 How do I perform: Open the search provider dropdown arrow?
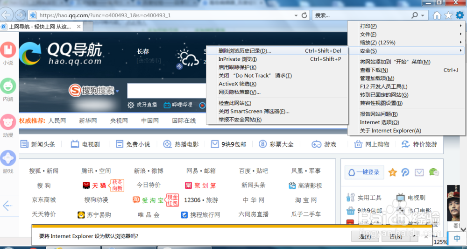(423, 15)
